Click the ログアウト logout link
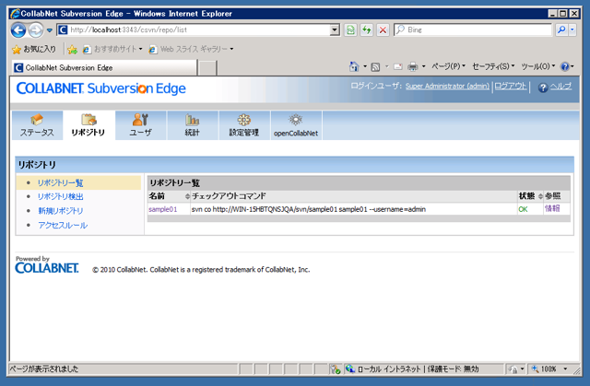This screenshot has width=590, height=386. pos(510,86)
